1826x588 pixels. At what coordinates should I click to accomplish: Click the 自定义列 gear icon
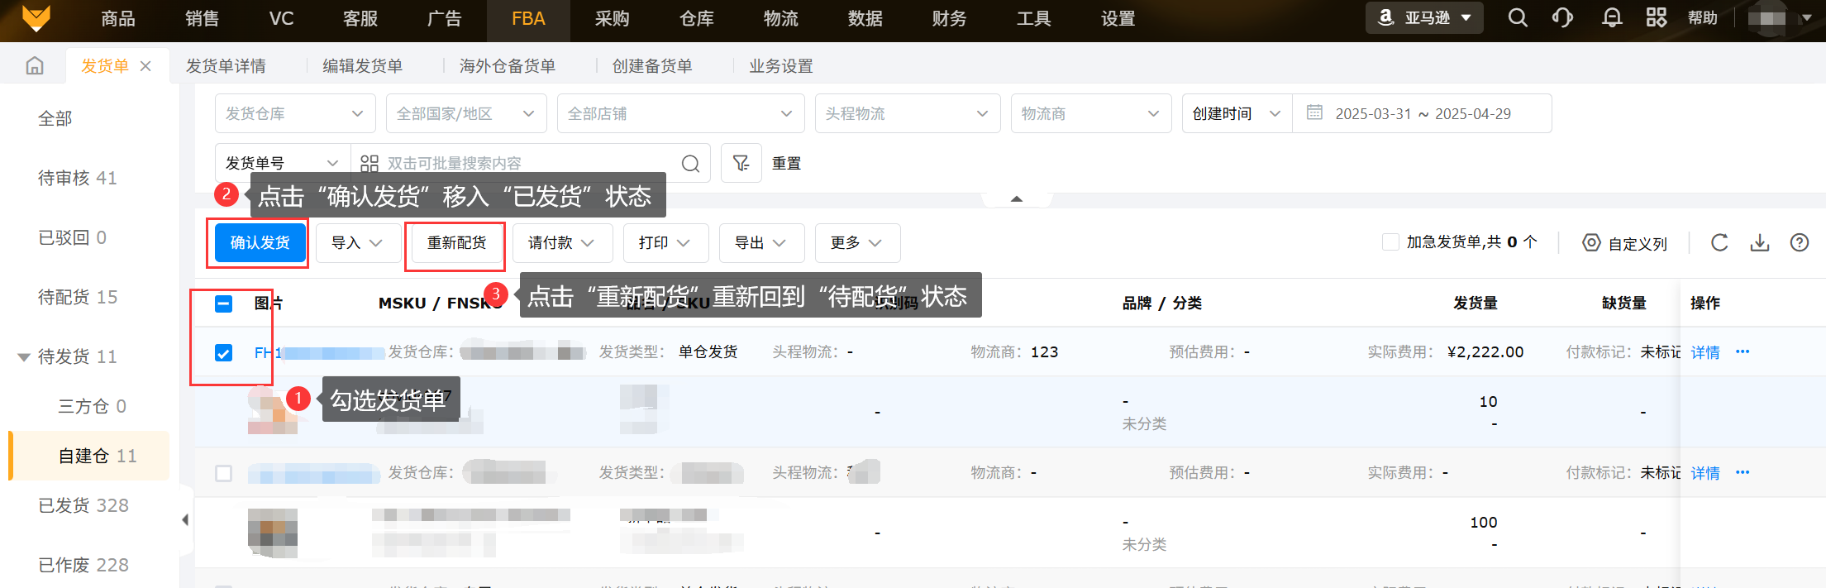coord(1591,242)
